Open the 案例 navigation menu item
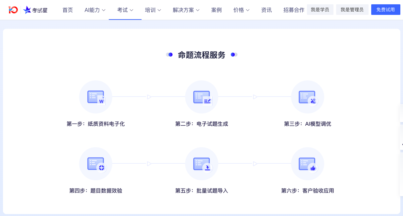Image resolution: width=403 pixels, height=216 pixels. (216, 10)
